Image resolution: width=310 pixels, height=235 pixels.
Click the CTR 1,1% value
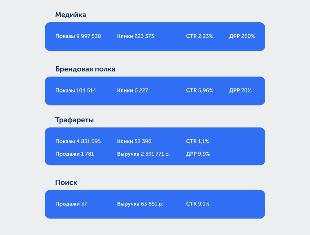(197, 142)
